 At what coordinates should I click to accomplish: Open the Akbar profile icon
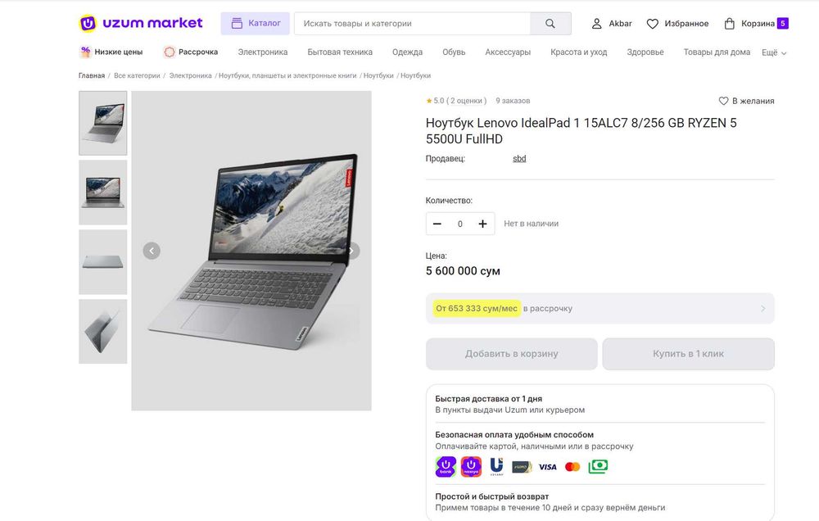pyautogui.click(x=597, y=24)
